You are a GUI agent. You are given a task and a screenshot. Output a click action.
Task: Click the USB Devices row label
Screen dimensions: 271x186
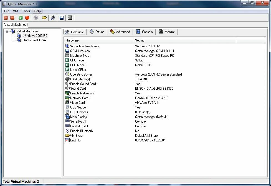click(79, 112)
